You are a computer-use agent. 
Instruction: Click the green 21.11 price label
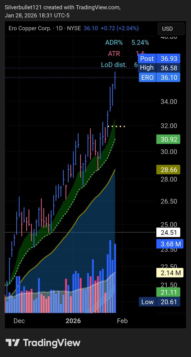coord(168,292)
